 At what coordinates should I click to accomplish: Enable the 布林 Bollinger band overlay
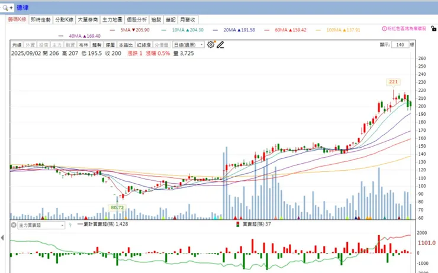click(x=83, y=45)
